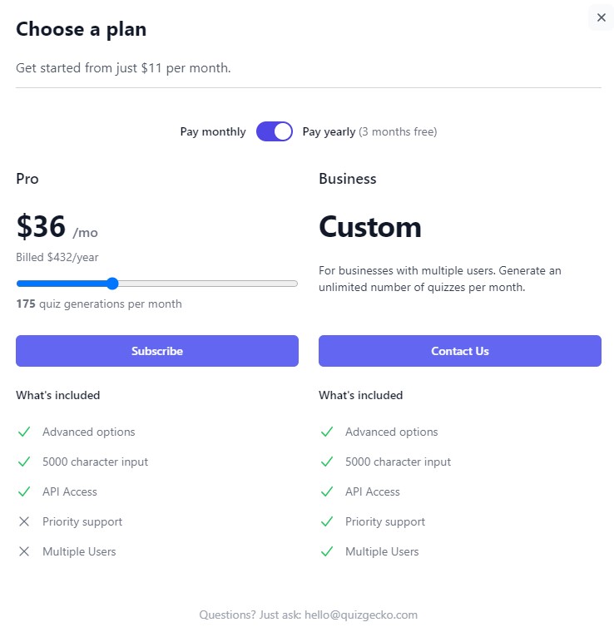
Task: Select the Business plan heading
Action: 347,179
